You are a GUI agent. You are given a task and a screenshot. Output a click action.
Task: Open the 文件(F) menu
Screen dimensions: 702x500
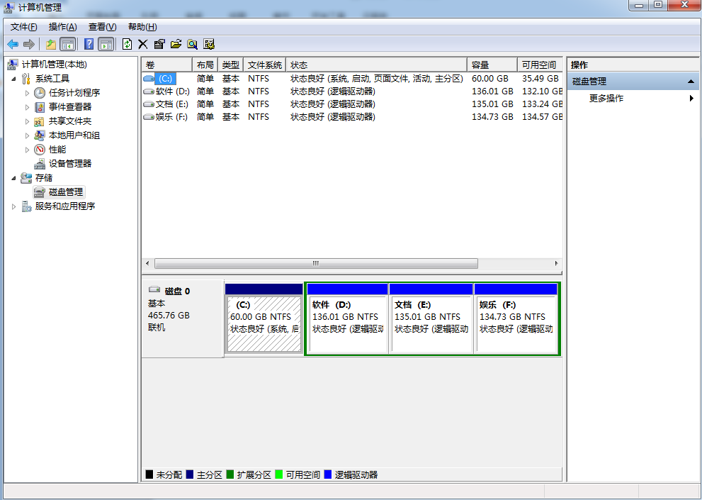click(x=23, y=27)
